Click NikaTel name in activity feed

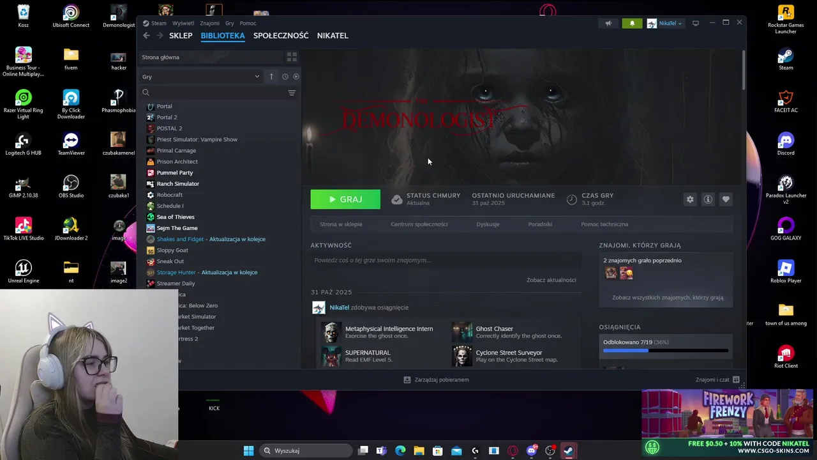tap(339, 307)
